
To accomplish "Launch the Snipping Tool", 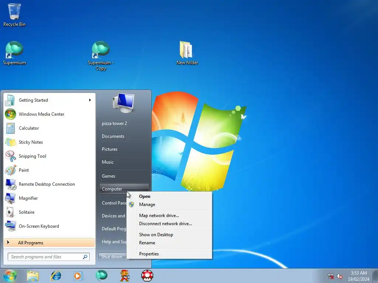I will (49, 156).
